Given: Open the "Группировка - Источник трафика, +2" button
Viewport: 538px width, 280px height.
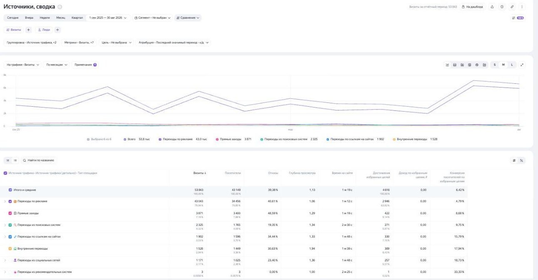Looking at the screenshot, I should coord(32,42).
